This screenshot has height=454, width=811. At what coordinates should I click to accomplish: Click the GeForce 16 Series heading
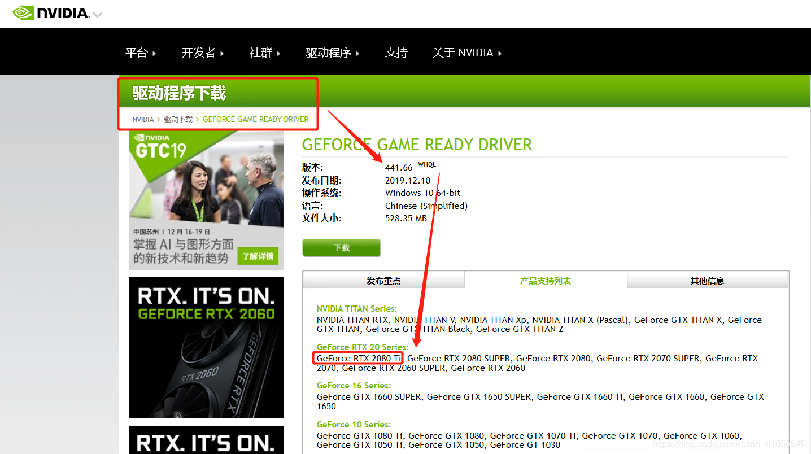click(x=354, y=386)
